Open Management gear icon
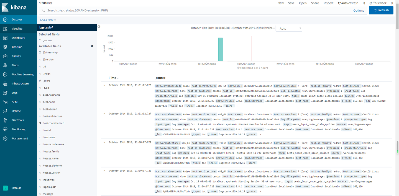Viewport: 399px width, 196px height. click(5, 138)
